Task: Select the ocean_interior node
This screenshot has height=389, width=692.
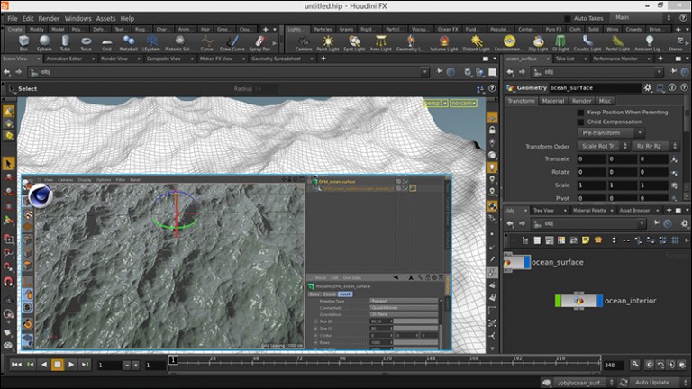Action: tap(578, 301)
